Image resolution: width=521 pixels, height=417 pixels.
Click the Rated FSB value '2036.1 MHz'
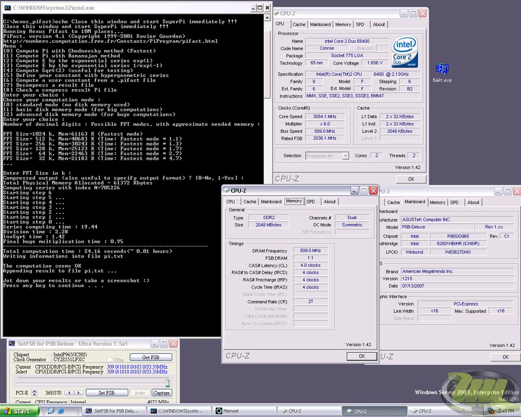point(325,138)
